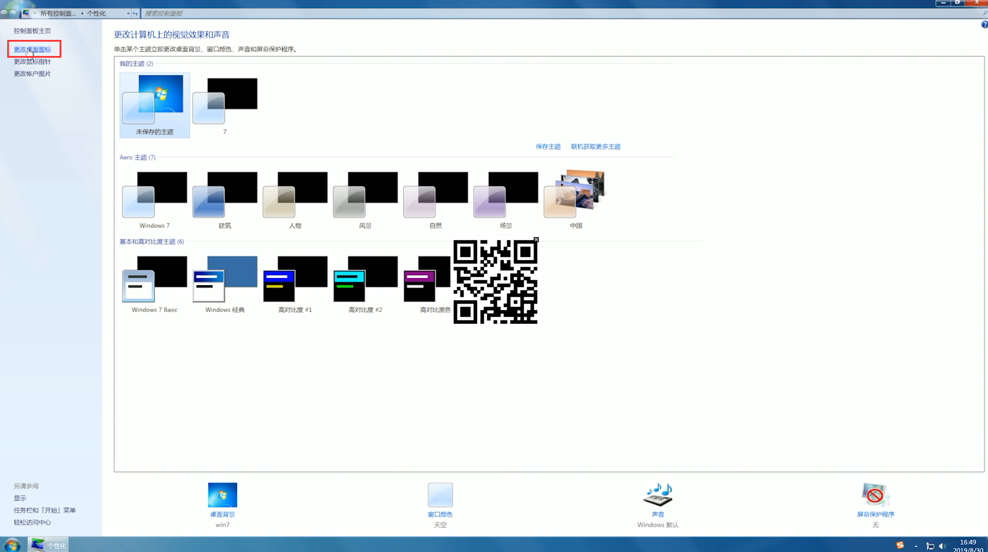The height and width of the screenshot is (552, 988).
Task: Select the 高对比度 #1 theme
Action: pyautogui.click(x=295, y=284)
